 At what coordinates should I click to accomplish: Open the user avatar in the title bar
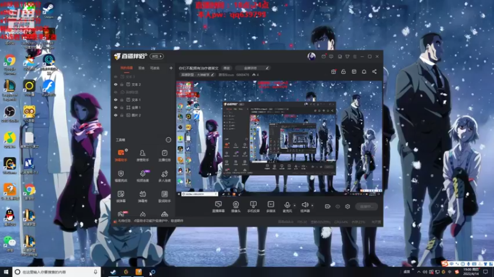coord(311,56)
